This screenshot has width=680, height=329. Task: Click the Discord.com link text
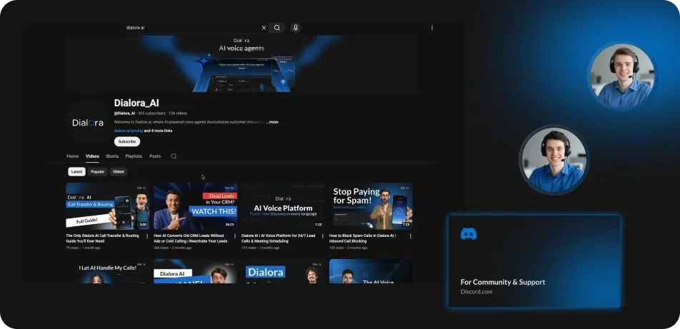tap(476, 292)
